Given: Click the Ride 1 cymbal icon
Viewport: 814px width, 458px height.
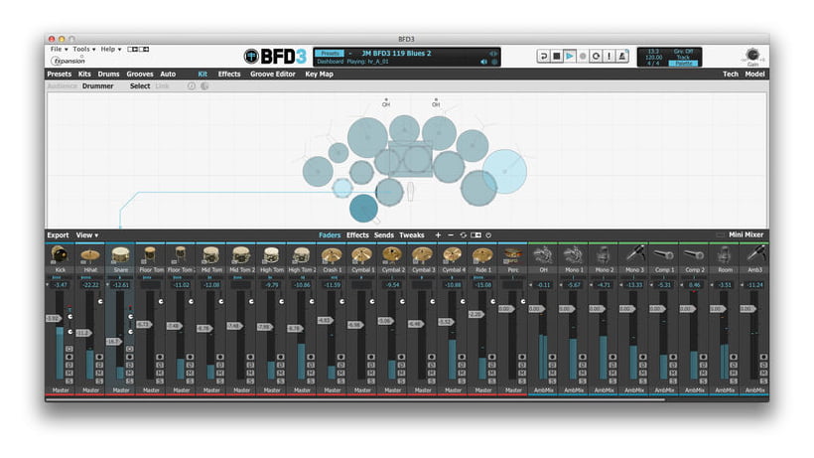Looking at the screenshot, I should [x=482, y=255].
